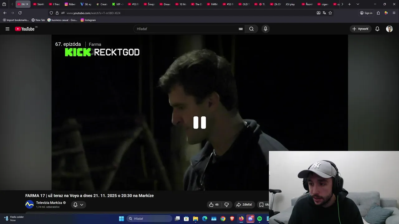Switch to the SkinW browser tab
This screenshot has height=224, width=399.
point(39,4)
